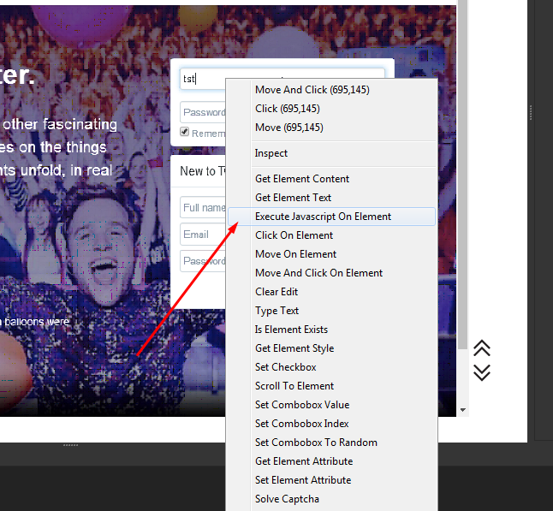The height and width of the screenshot is (511, 553).
Task: Select Scroll To Element option
Action: coord(294,386)
